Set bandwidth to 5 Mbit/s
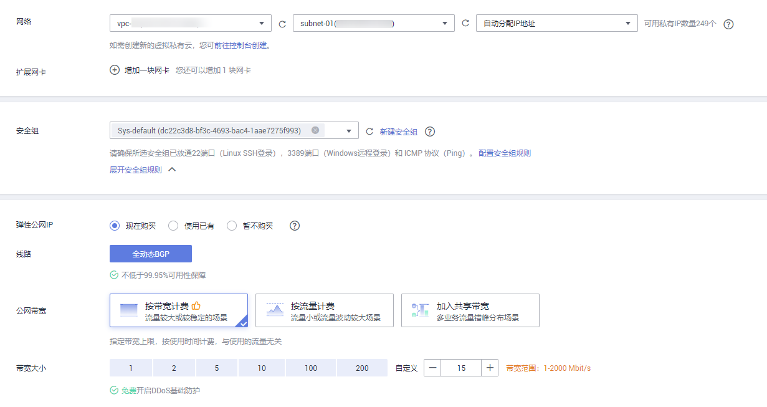This screenshot has height=407, width=767. pyautogui.click(x=217, y=368)
